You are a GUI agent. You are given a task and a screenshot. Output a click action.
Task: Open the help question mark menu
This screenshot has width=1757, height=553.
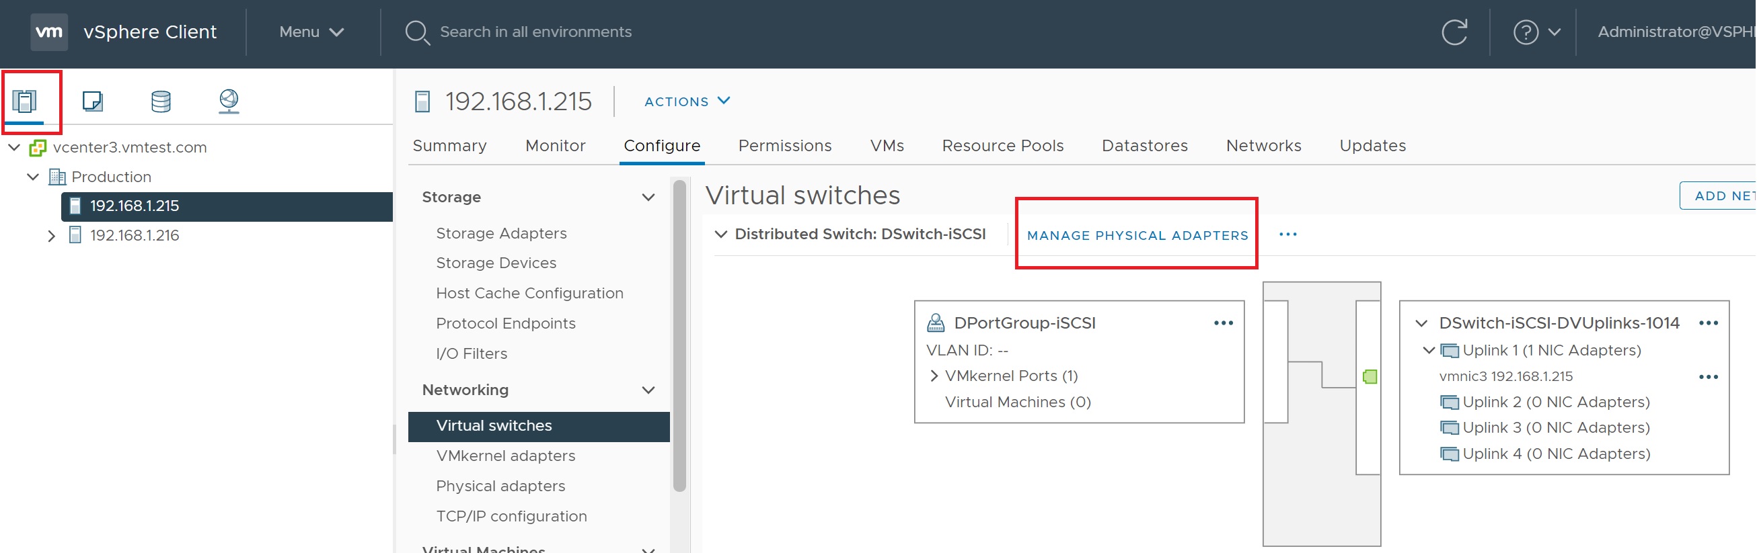coord(1534,32)
